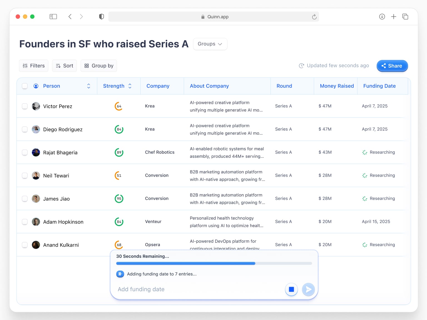Check the box for Victor Perez
This screenshot has width=427, height=320.
coord(25,106)
